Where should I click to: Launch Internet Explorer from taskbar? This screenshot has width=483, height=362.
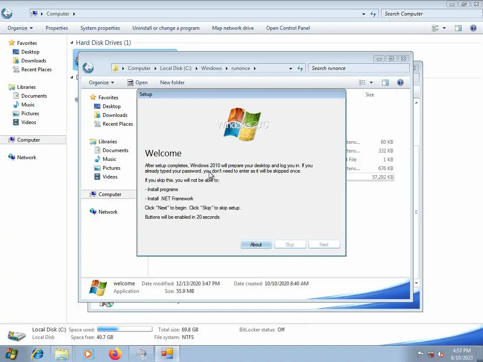click(x=37, y=354)
